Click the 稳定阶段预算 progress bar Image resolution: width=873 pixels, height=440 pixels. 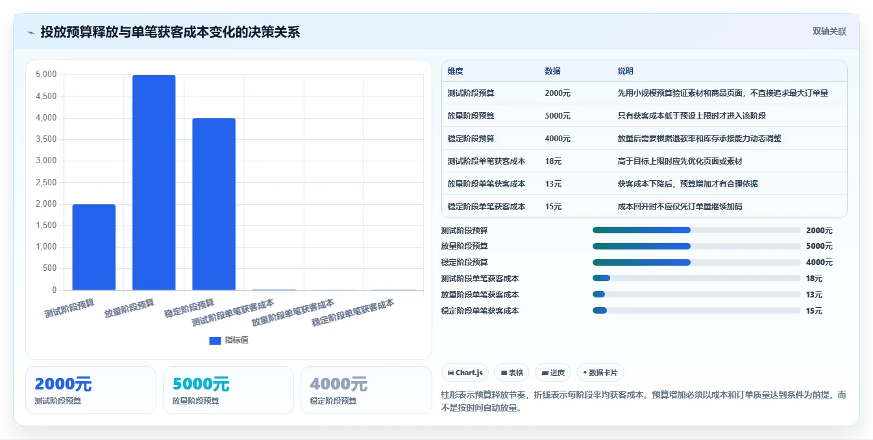click(x=696, y=262)
